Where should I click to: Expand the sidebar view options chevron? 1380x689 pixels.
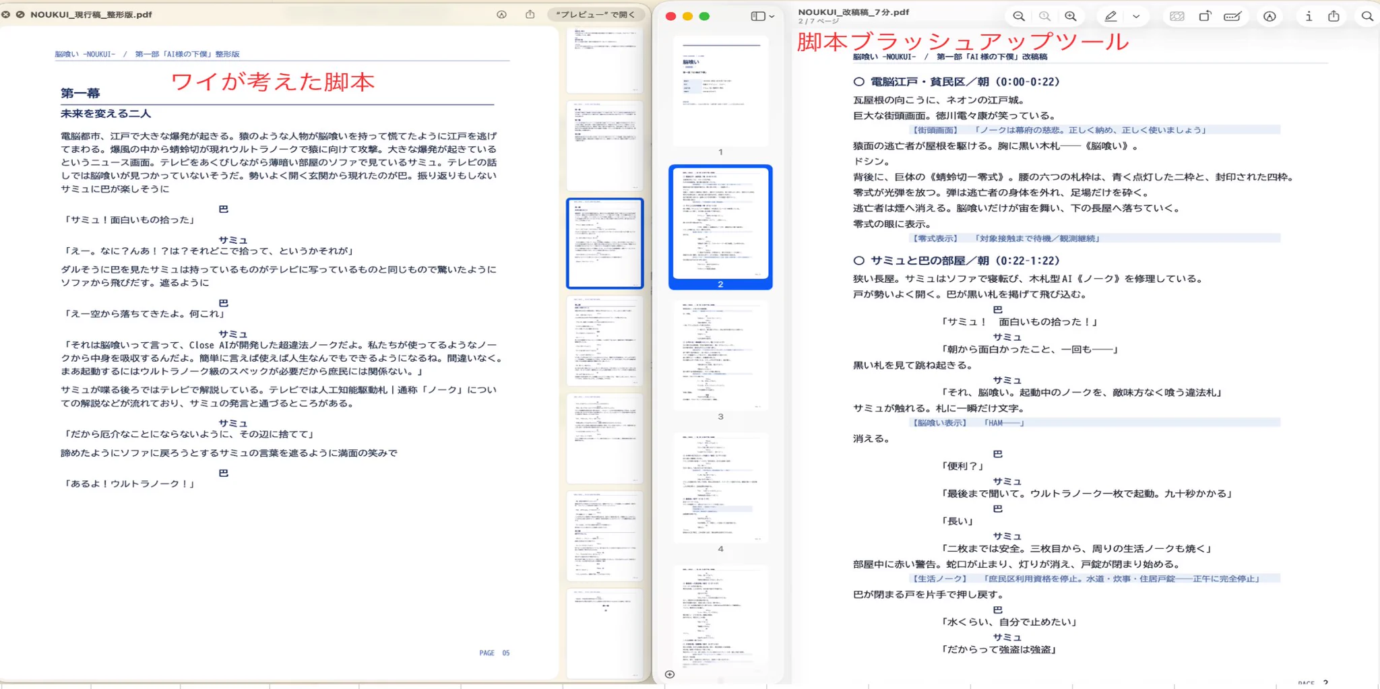point(772,16)
